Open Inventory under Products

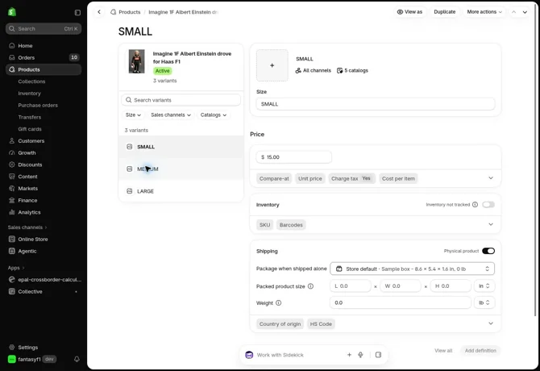coord(29,94)
